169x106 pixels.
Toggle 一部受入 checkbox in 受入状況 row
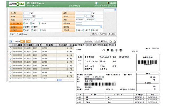pyautogui.click(x=83, y=30)
